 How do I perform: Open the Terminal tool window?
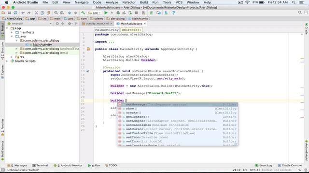click(x=40, y=165)
